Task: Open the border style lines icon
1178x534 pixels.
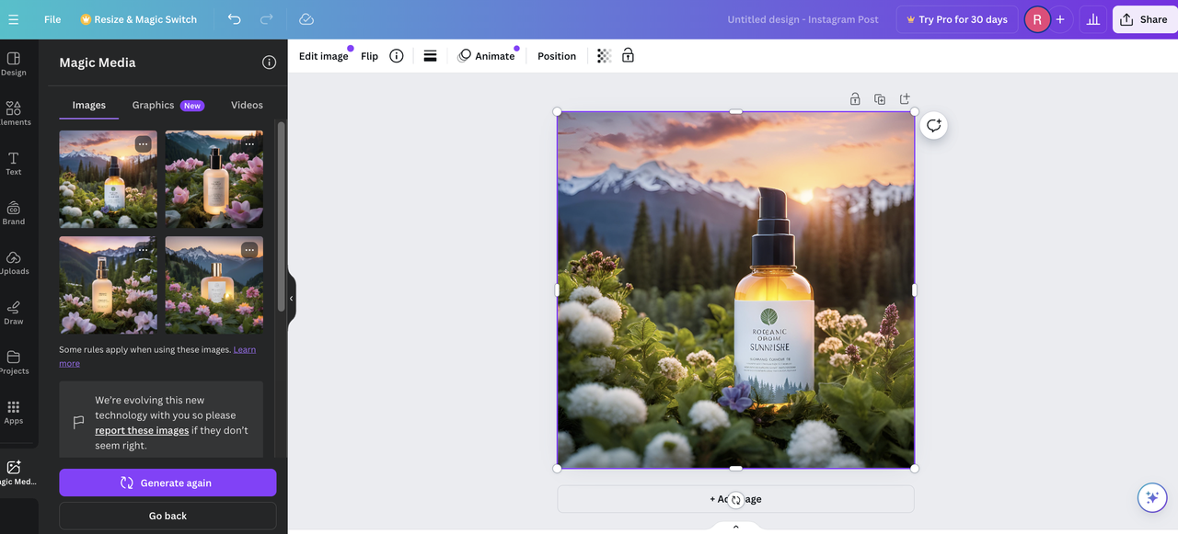Action: tap(430, 56)
